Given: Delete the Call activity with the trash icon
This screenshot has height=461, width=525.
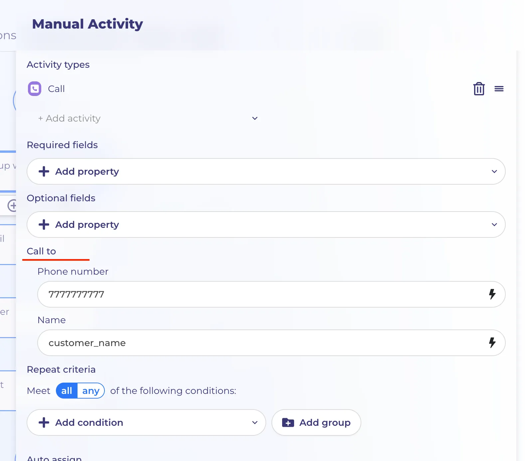Looking at the screenshot, I should (x=479, y=89).
